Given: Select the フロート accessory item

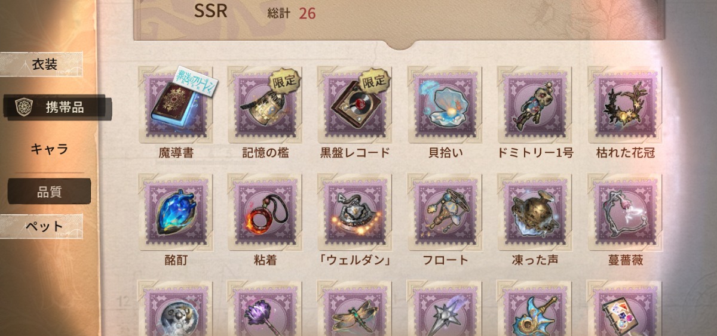Looking at the screenshot, I should (x=445, y=213).
